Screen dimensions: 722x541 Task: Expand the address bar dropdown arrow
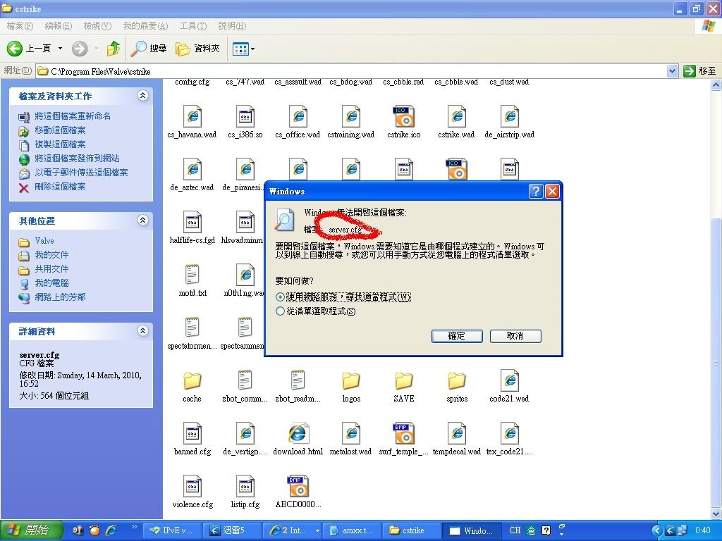tap(672, 71)
